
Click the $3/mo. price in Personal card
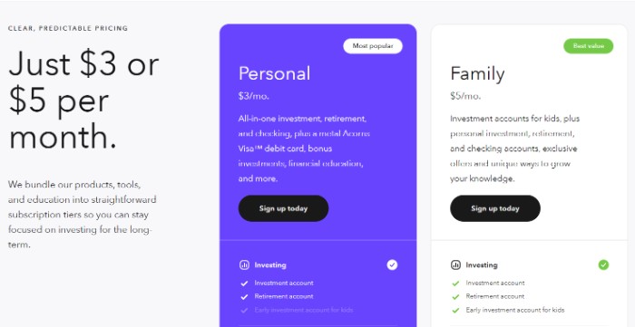(253, 96)
